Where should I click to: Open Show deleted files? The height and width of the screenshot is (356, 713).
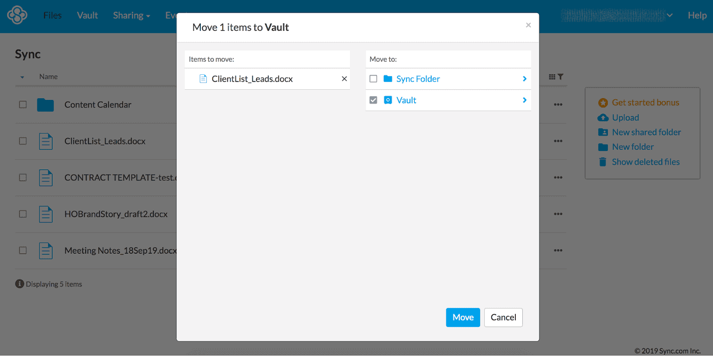point(645,161)
